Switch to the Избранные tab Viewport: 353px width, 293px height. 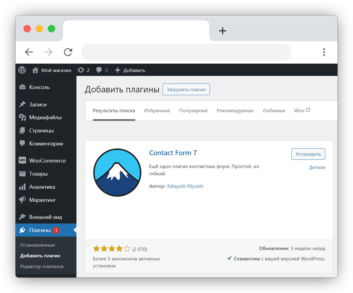[157, 111]
